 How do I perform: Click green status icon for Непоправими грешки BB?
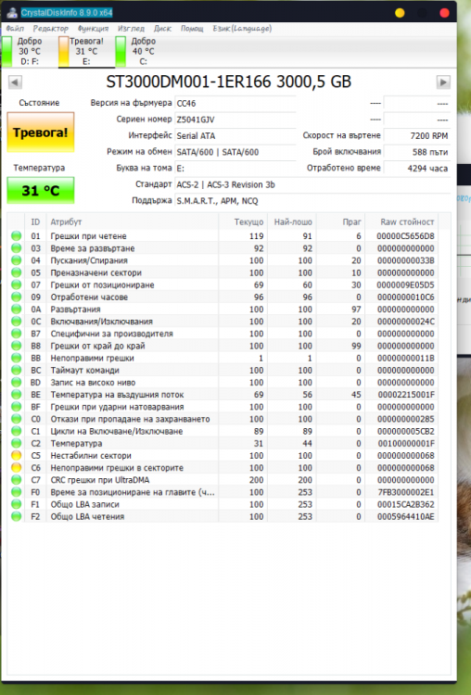(x=17, y=358)
